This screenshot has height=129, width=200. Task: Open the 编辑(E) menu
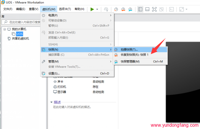(x=21, y=9)
